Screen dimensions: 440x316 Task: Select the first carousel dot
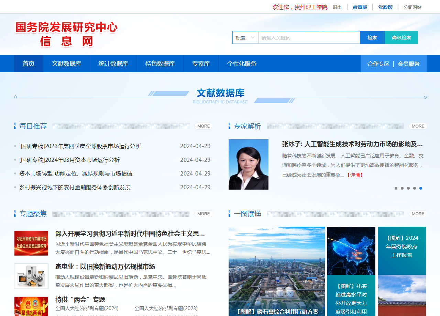396,188
